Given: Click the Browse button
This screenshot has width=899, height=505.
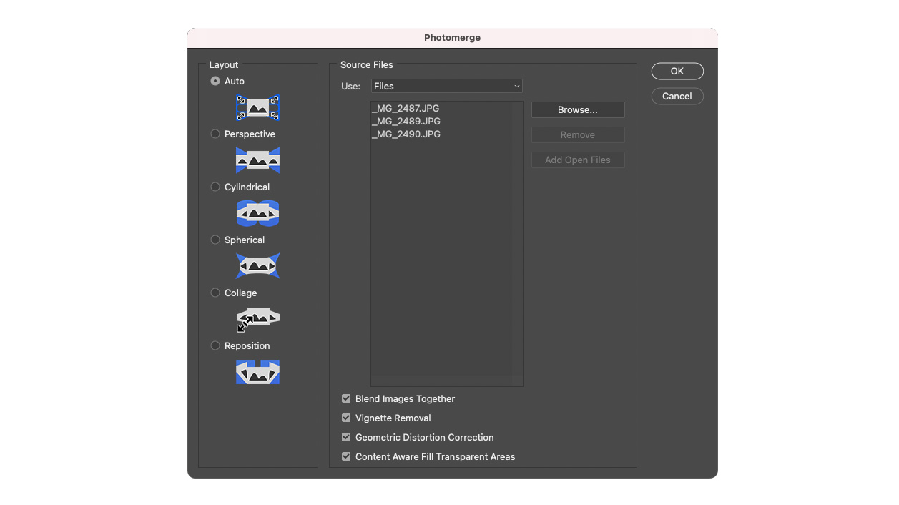Looking at the screenshot, I should (x=577, y=109).
